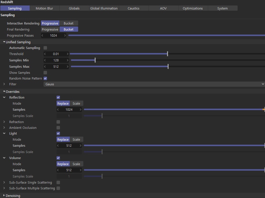Screen dimensions: 265x198
Task: Select Scale mode for Reflection override
Action: [76, 103]
